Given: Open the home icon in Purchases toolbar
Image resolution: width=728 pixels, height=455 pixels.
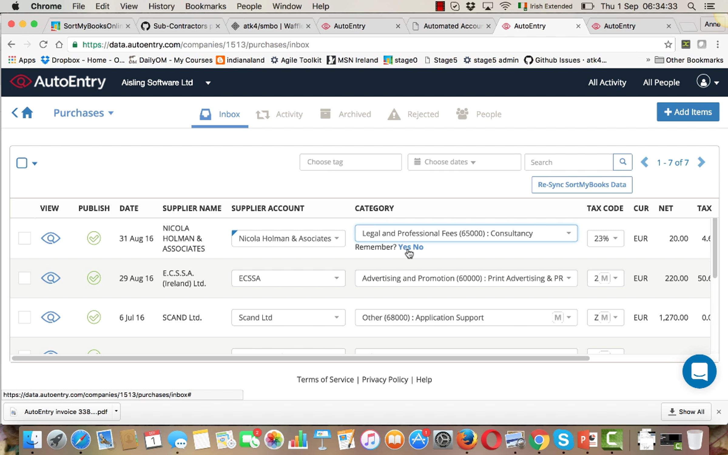Looking at the screenshot, I should 27,113.
